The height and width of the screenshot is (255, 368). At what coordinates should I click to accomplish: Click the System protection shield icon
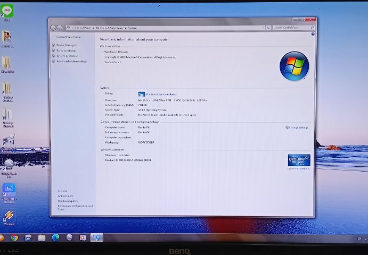pyautogui.click(x=53, y=56)
